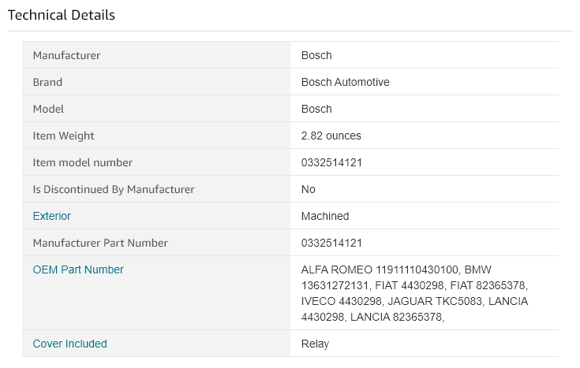The height and width of the screenshot is (368, 580).
Task: Select the Manufacturer row label
Action: click(66, 55)
